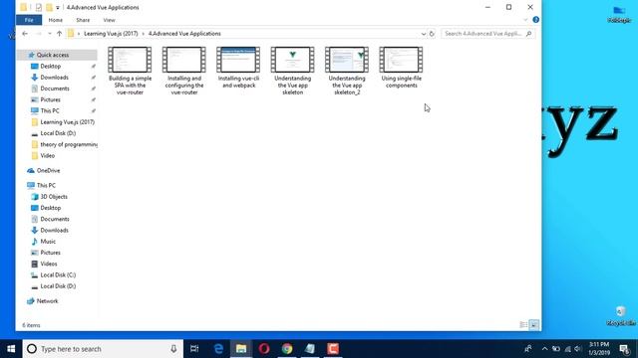Open the Home ribbon tab
Viewport: 638px width, 358px height.
click(x=56, y=20)
